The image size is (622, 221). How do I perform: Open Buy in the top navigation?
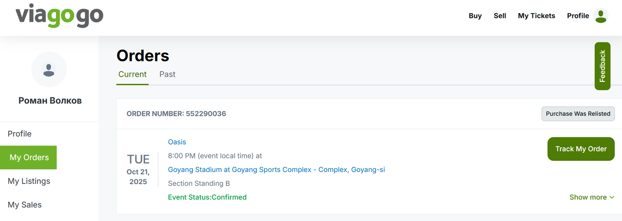tap(475, 16)
